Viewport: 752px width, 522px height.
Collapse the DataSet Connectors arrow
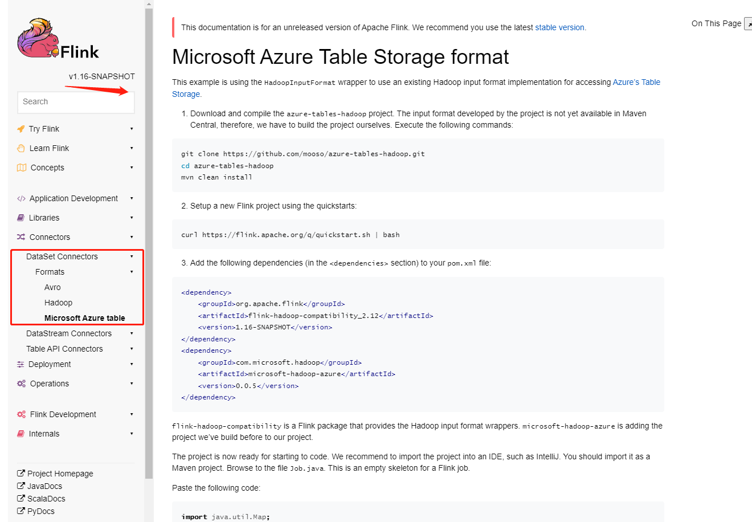coord(132,256)
